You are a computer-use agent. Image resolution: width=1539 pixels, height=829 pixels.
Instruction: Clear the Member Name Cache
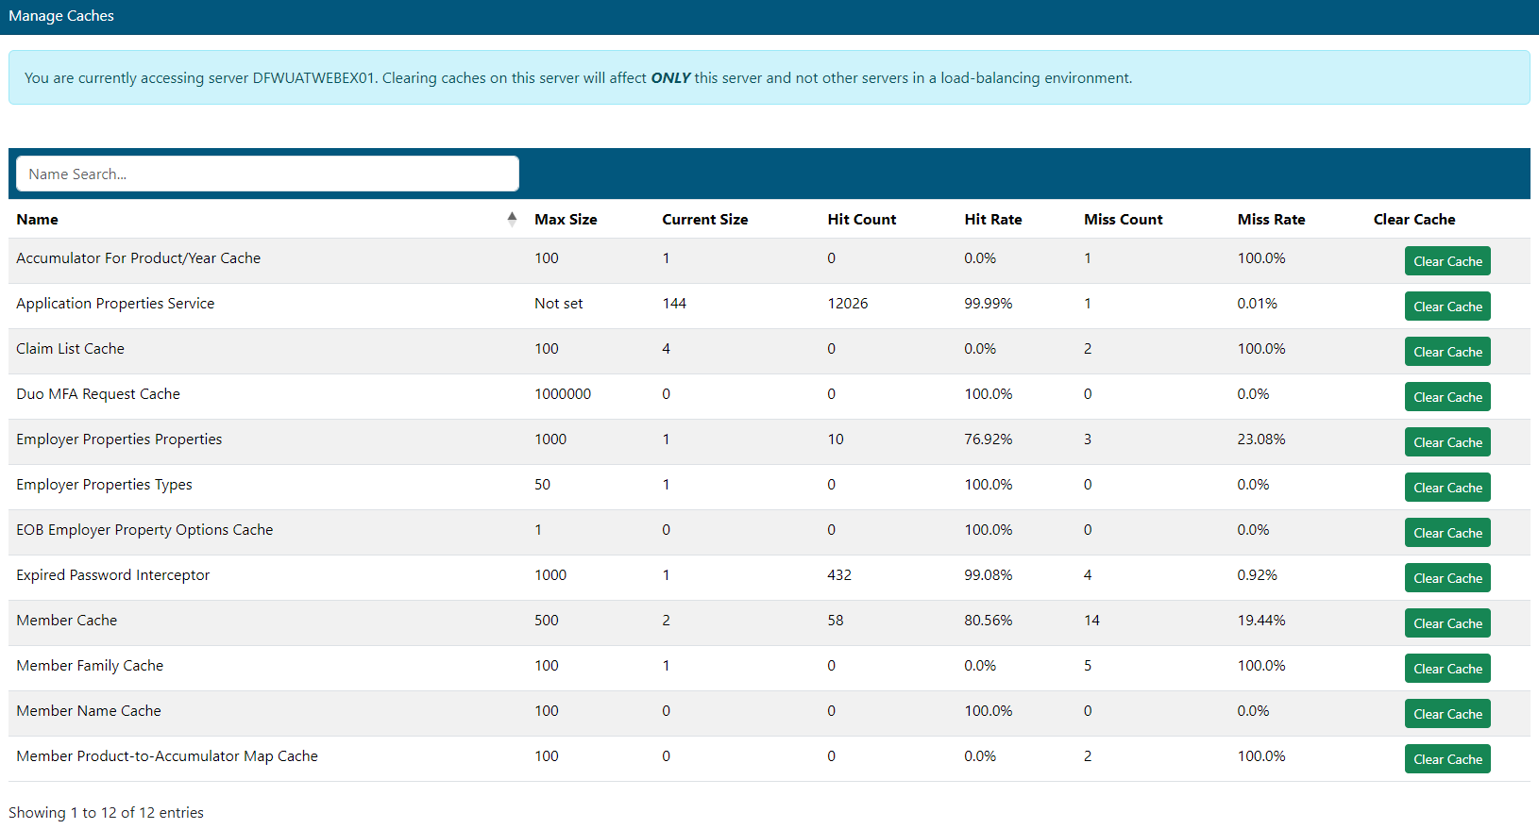click(x=1446, y=714)
